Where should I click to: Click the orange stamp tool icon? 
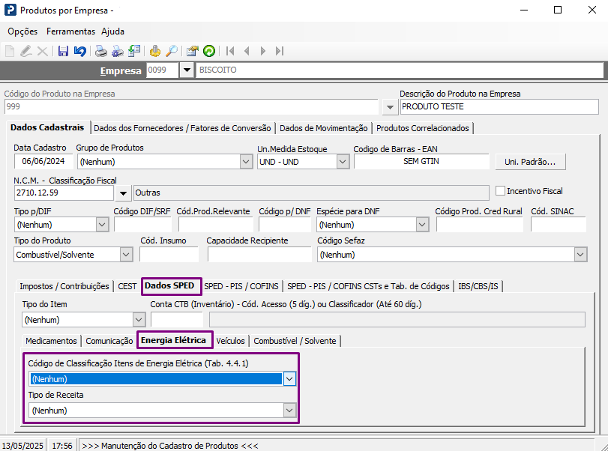tap(155, 51)
